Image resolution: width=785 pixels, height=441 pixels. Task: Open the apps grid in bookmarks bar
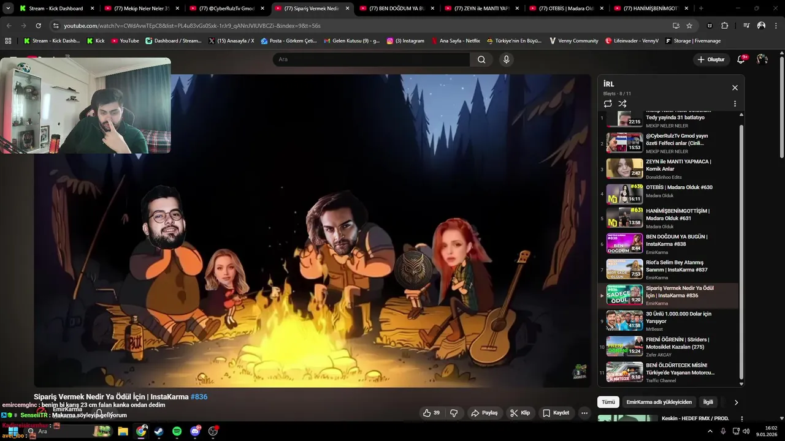coord(8,41)
